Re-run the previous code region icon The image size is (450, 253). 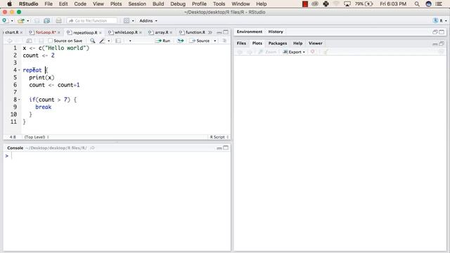[180, 41]
